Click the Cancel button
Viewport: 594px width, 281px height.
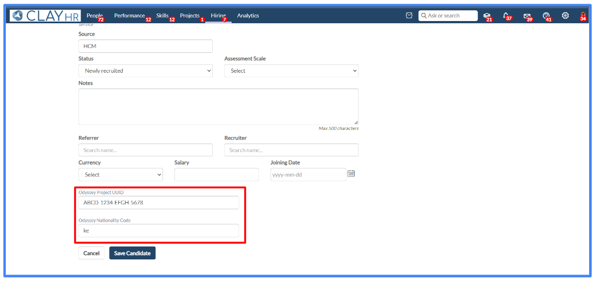coord(91,253)
